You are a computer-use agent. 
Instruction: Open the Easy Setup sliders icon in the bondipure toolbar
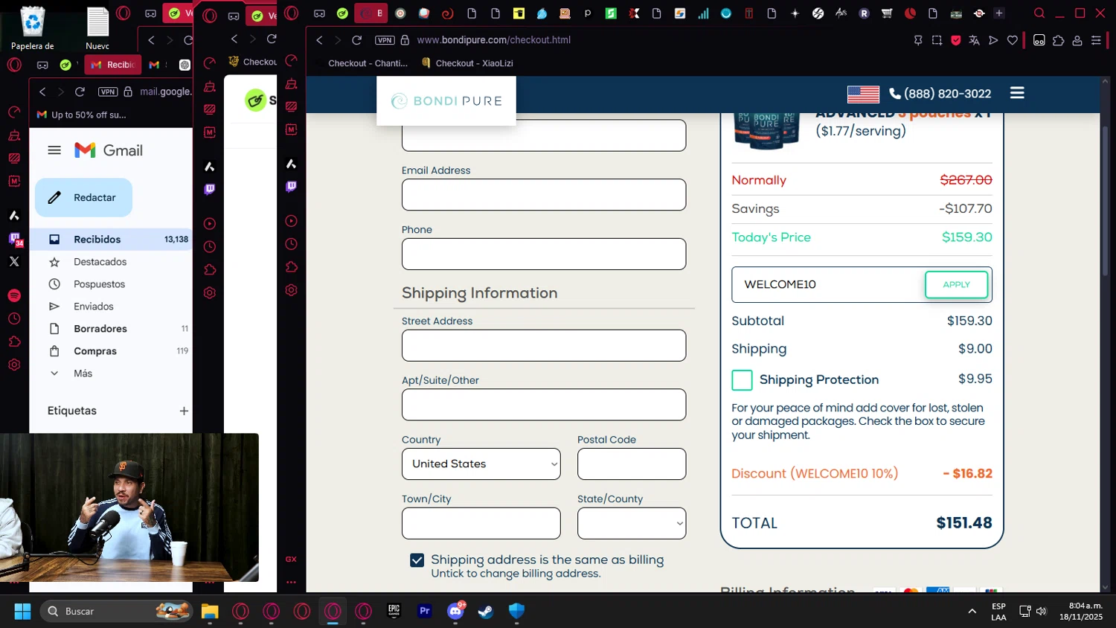[x=1096, y=40]
